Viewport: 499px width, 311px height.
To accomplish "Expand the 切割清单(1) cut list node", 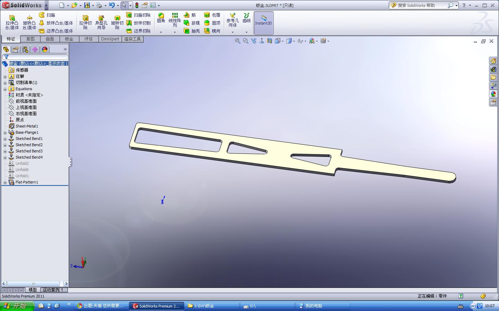I will [5, 83].
